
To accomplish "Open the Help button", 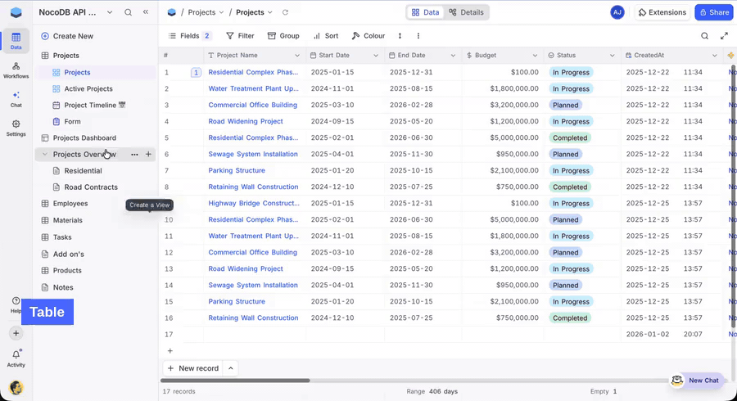I will (x=16, y=304).
